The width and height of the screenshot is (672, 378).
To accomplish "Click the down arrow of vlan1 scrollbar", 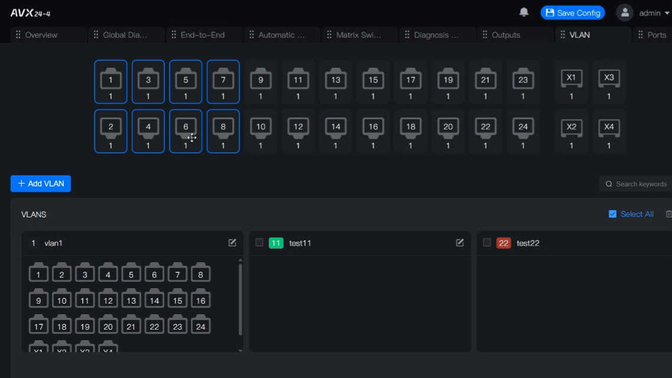I will click(240, 350).
